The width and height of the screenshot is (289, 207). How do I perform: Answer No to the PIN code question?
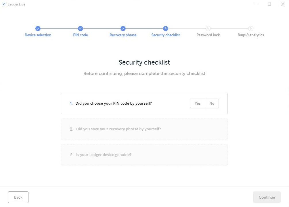(212, 103)
